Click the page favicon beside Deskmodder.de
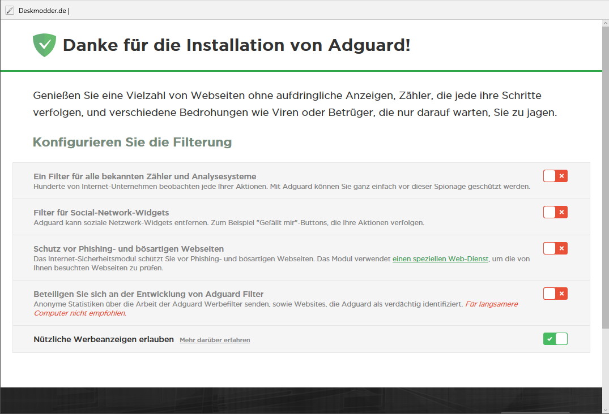Image resolution: width=609 pixels, height=414 pixels. (10, 11)
